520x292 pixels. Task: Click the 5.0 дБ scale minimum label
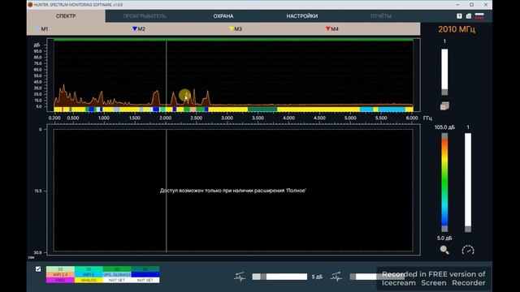tap(444, 238)
